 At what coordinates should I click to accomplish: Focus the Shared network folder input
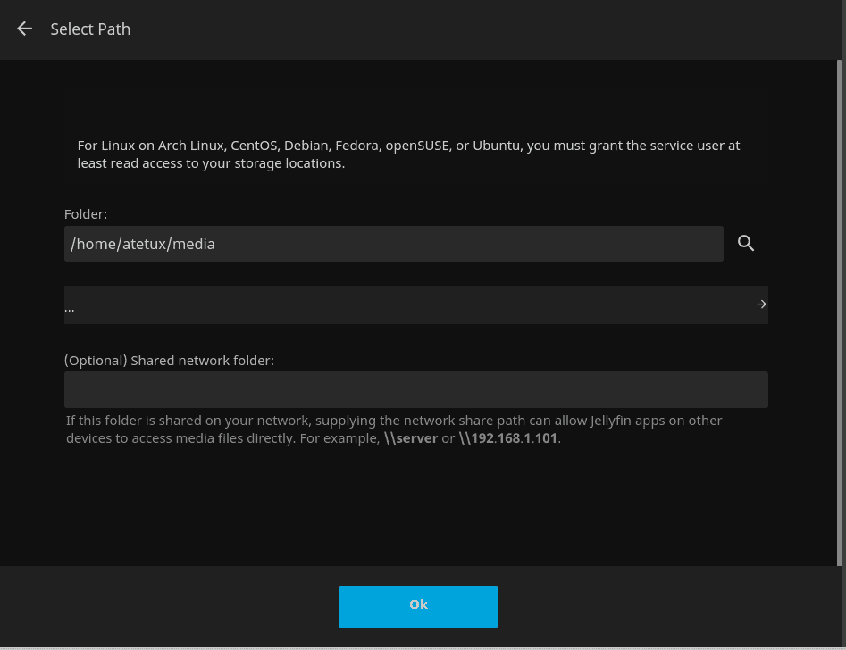tap(415, 390)
